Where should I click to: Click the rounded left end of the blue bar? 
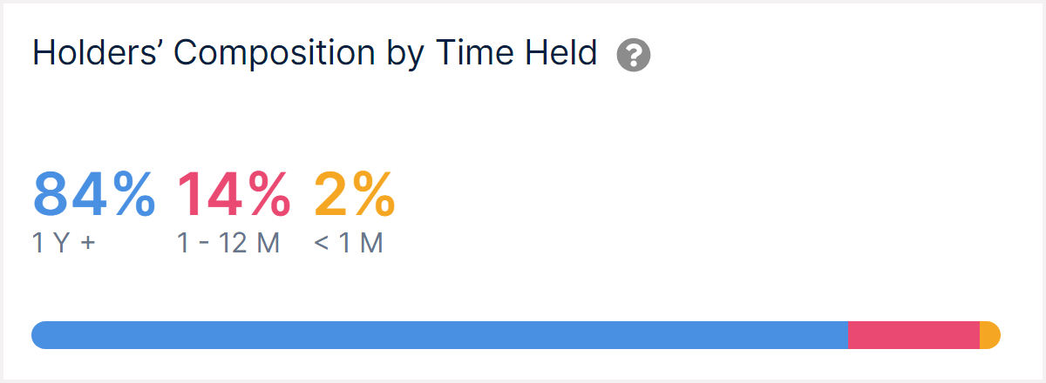(x=40, y=335)
